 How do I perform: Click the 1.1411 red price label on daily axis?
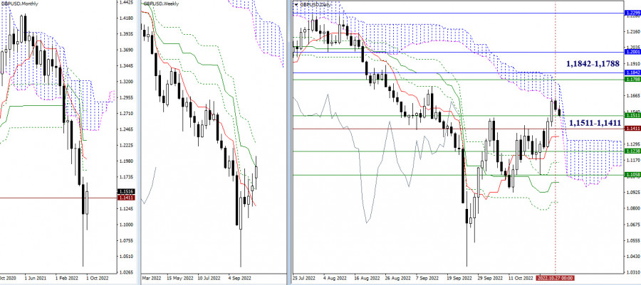tap(633, 129)
